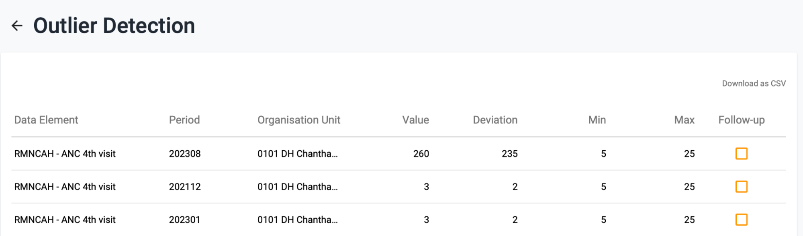This screenshot has height=236, width=803.
Task: Mark period 202301 row for follow-up
Action: (741, 220)
